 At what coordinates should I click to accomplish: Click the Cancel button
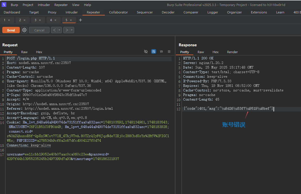(39, 30)
